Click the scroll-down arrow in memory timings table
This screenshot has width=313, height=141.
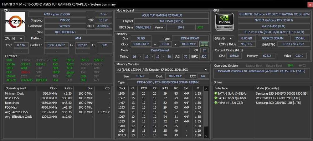click(206, 135)
